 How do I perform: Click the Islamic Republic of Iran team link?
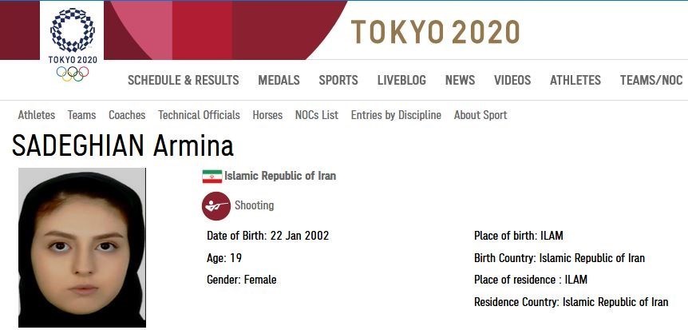click(x=280, y=176)
